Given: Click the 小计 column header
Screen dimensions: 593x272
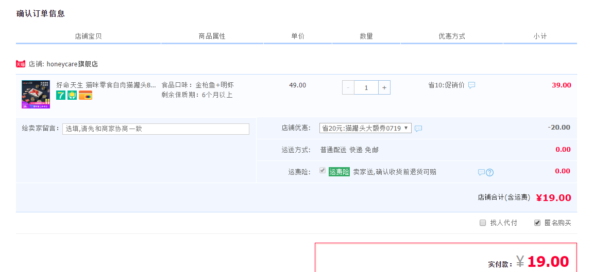Looking at the screenshot, I should 539,36.
